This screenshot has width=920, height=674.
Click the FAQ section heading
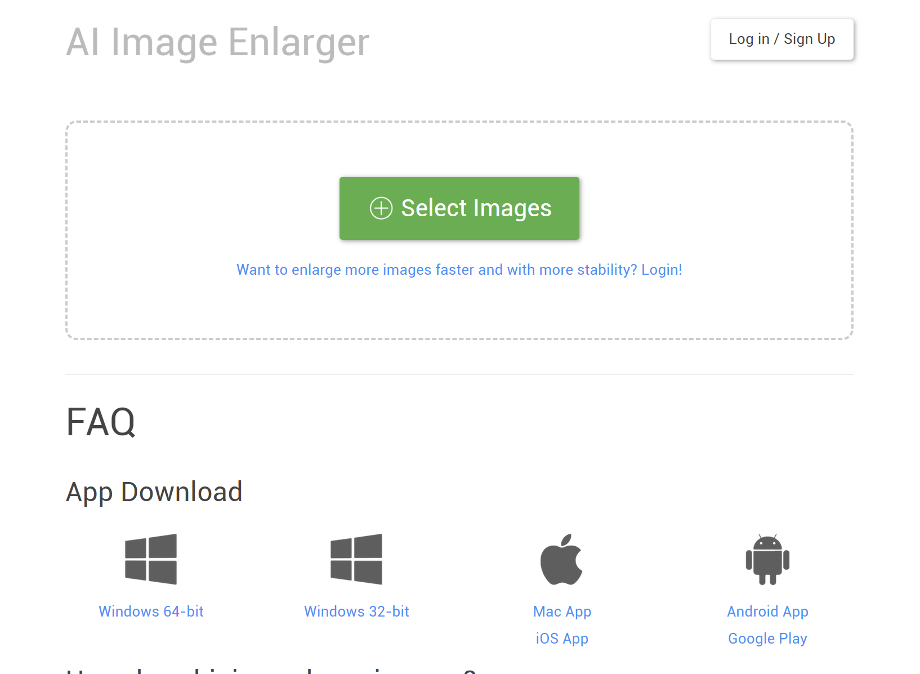pyautogui.click(x=100, y=422)
